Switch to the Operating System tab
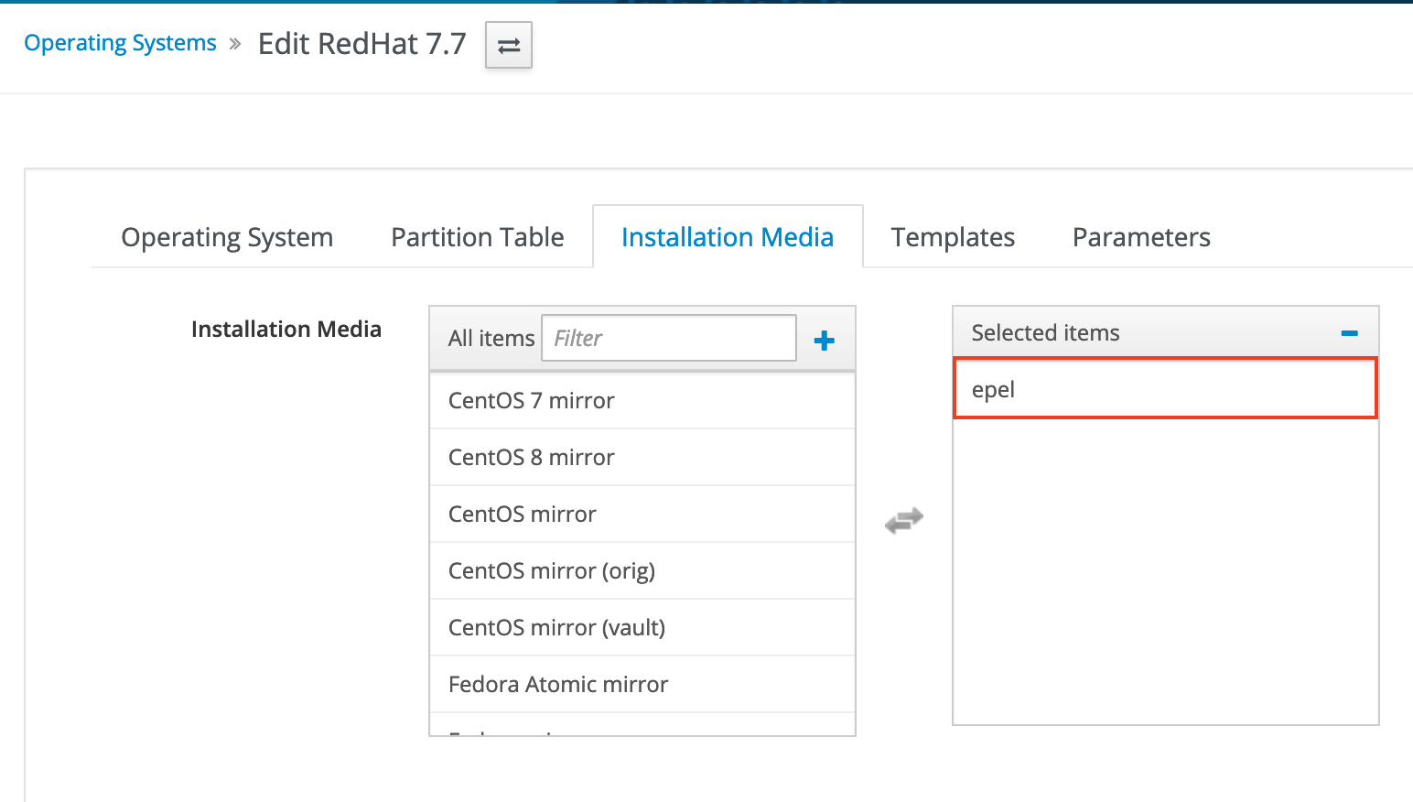1413x802 pixels. click(227, 237)
